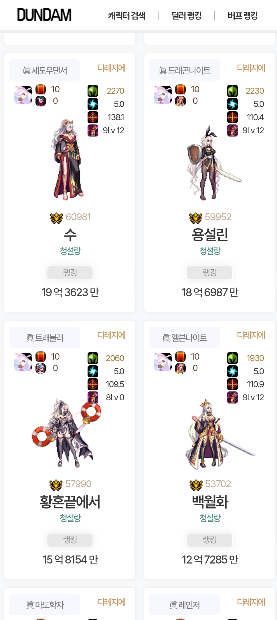Click the 랭킹 button under 백월화
This screenshot has width=277, height=620.
[210, 540]
